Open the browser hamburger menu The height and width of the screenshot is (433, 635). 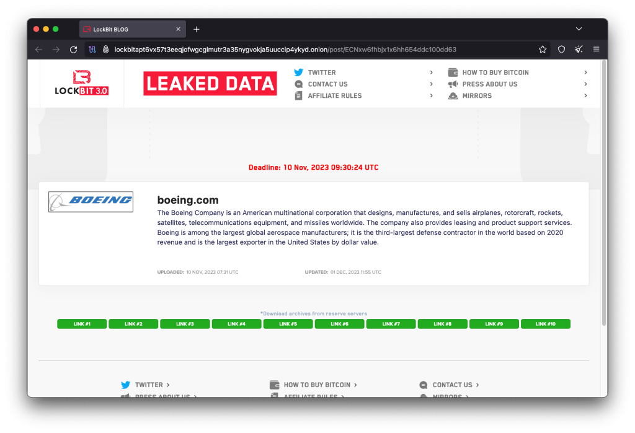click(596, 50)
